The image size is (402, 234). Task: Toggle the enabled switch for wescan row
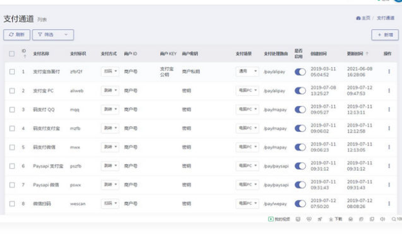300,204
